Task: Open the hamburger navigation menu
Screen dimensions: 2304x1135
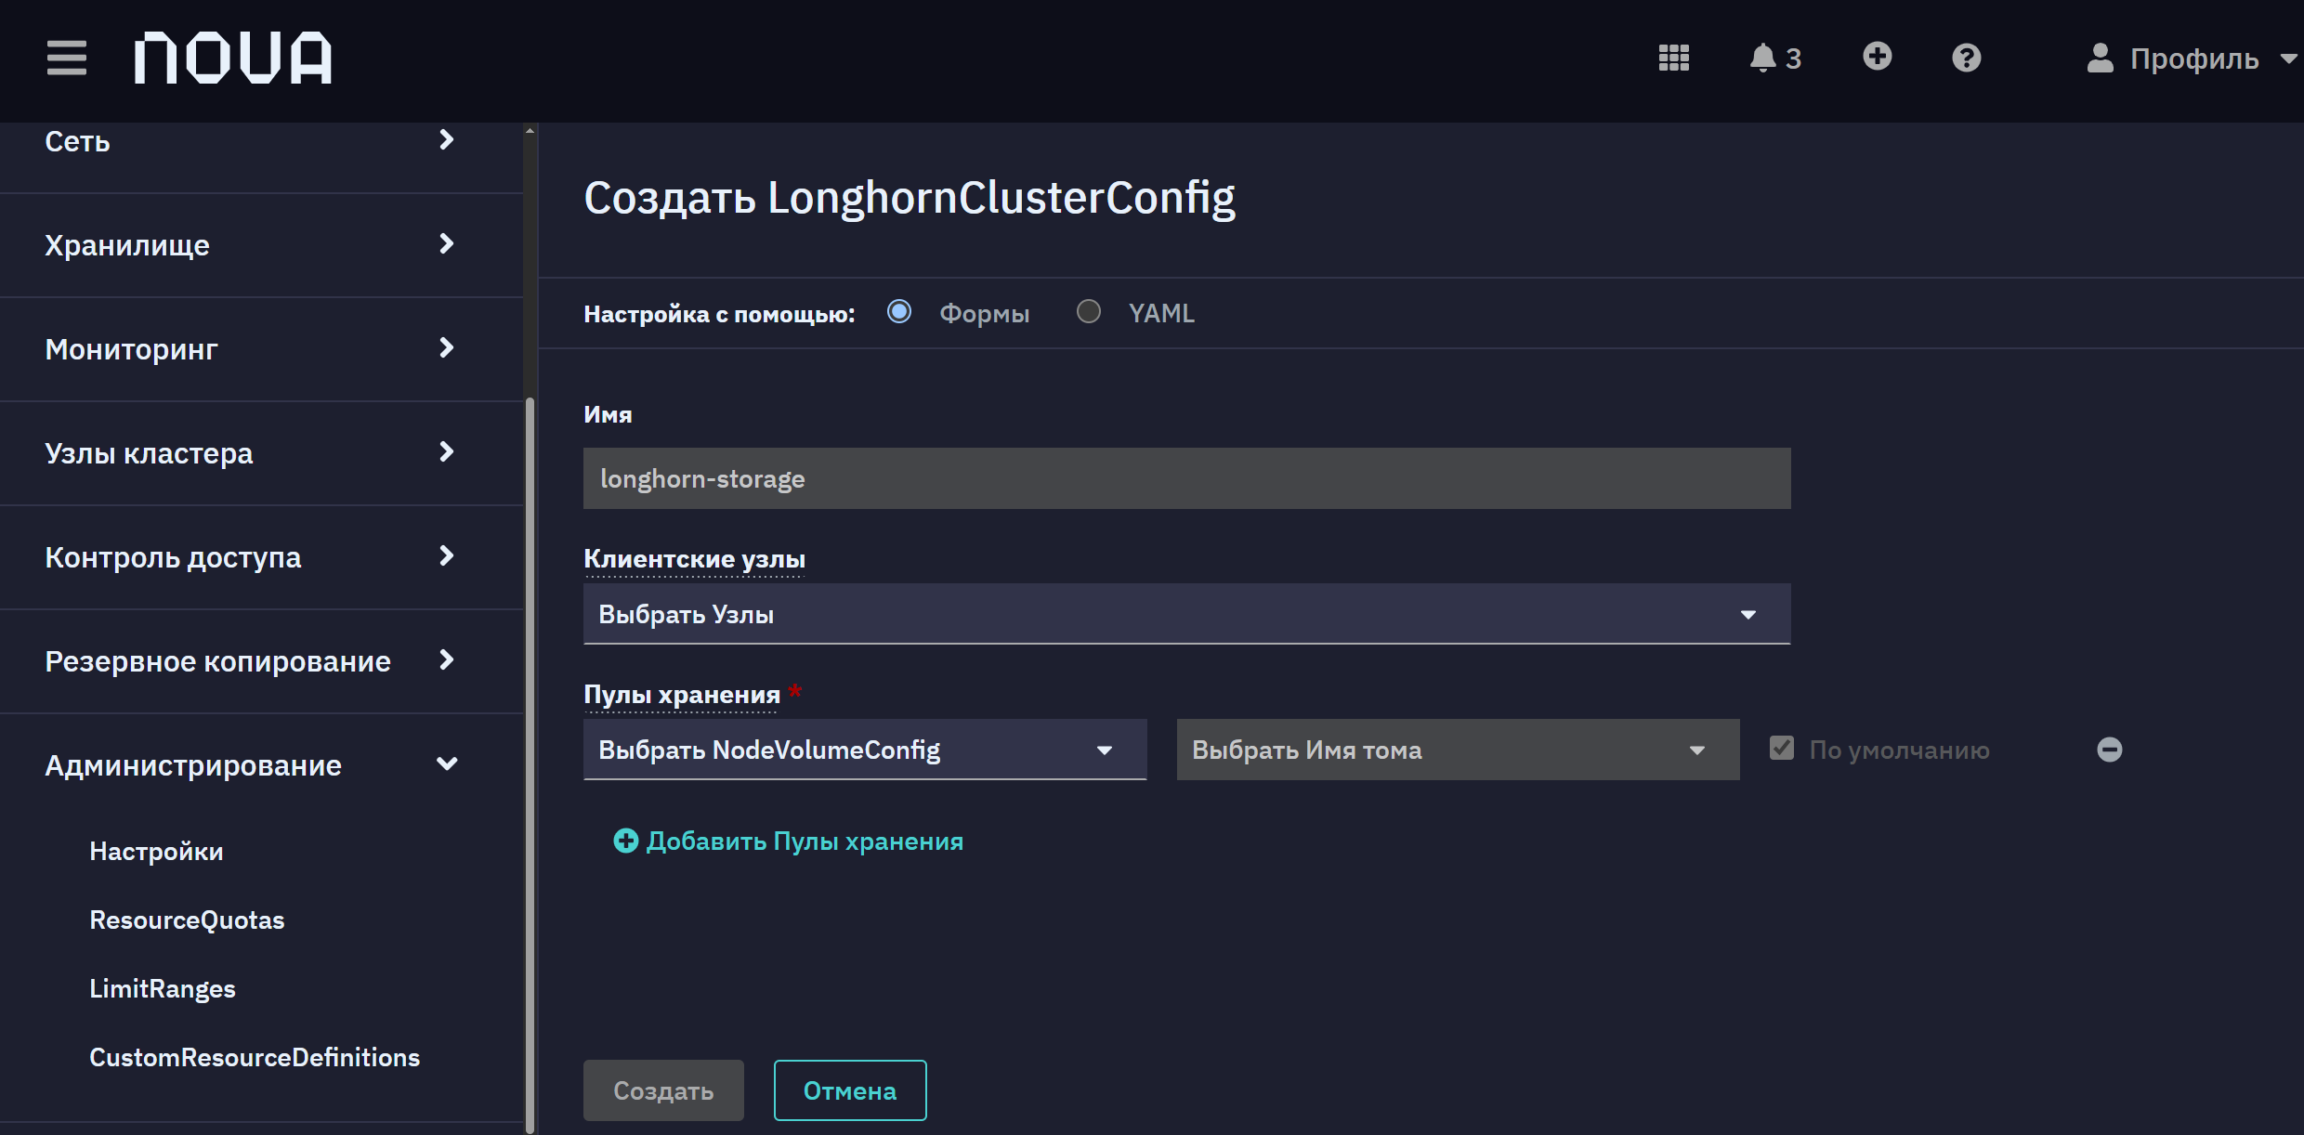Action: click(67, 59)
